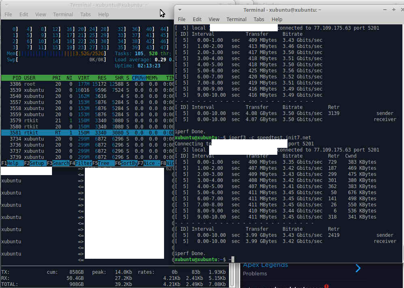The height and width of the screenshot is (288, 404).
Task: Open Edit menu in background htop terminal
Action: [24, 15]
